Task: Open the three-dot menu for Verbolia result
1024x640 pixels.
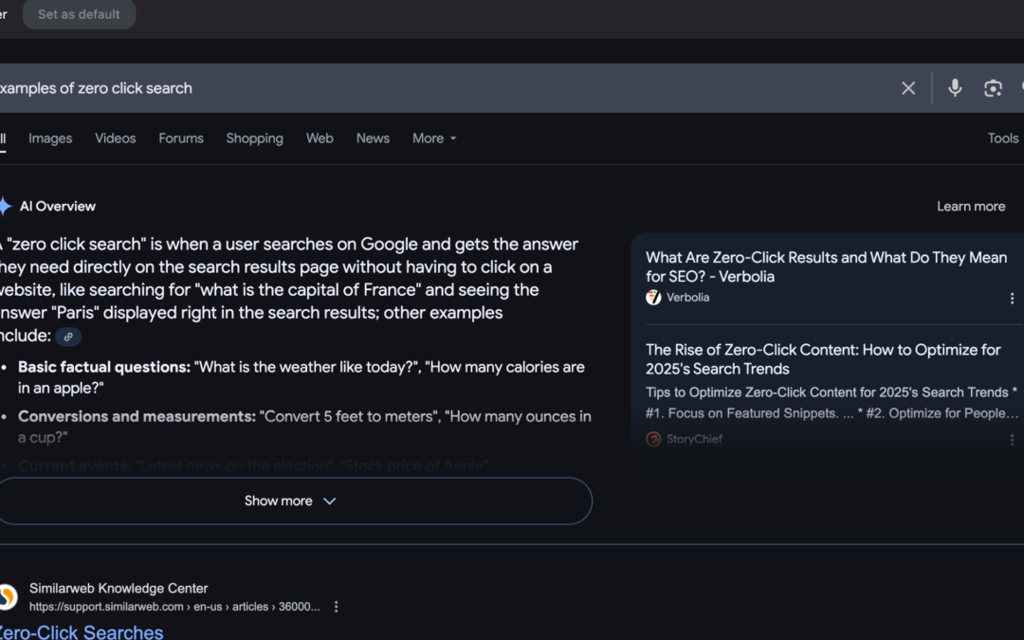Action: (x=1012, y=299)
